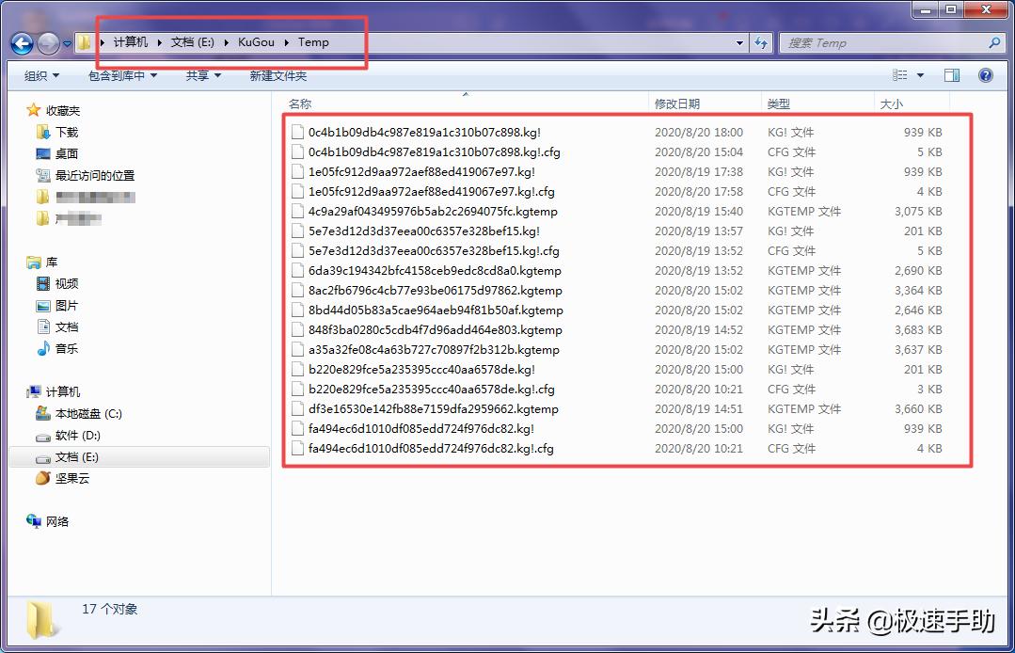Click the Forward navigation arrow
Screen dimensions: 1015x653
point(49,43)
